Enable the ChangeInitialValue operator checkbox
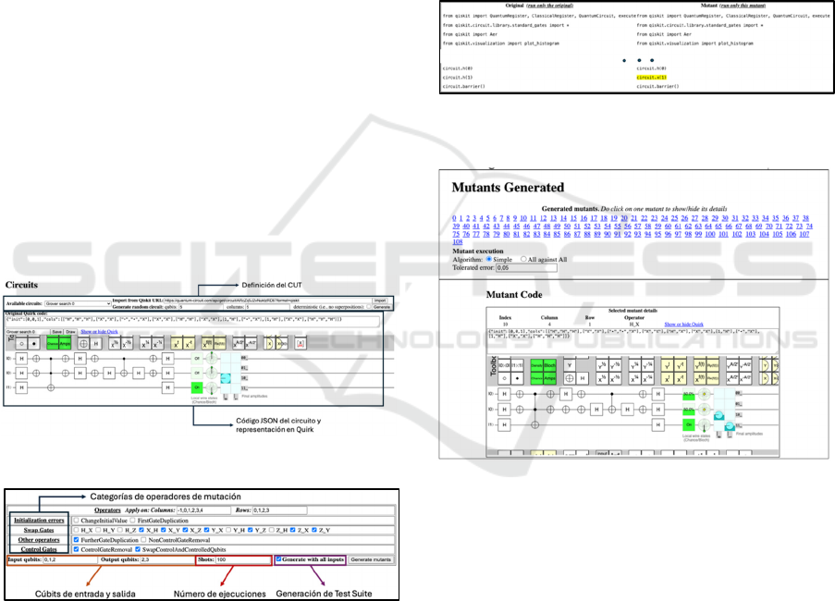The width and height of the screenshot is (835, 601). [x=74, y=521]
